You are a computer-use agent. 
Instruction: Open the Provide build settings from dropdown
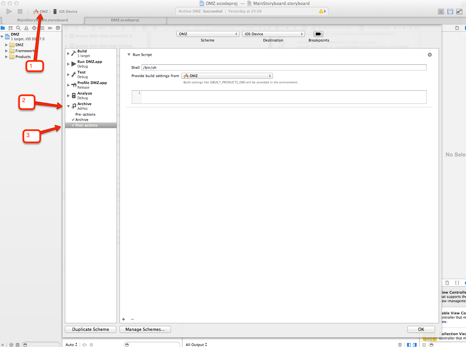coord(227,76)
